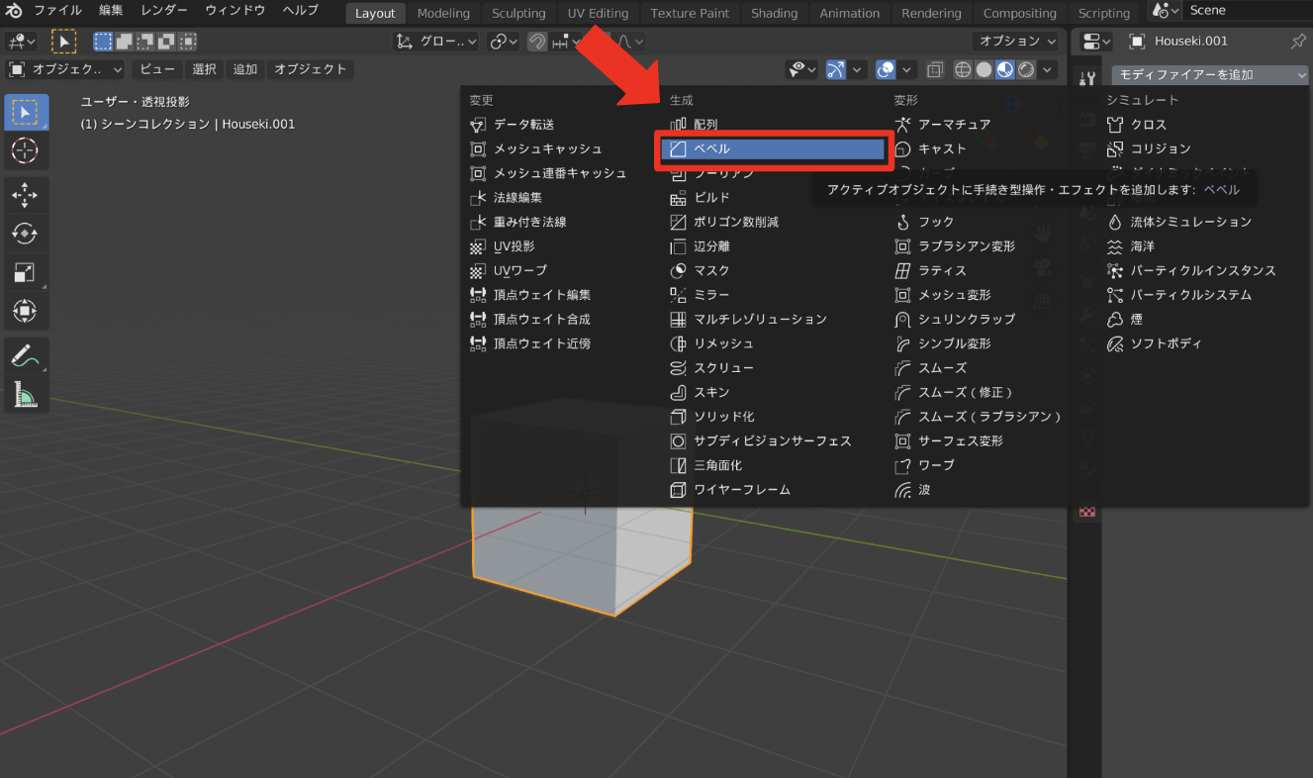1313x778 pixels.
Task: Select the Annotate pencil tool
Action: pos(25,355)
